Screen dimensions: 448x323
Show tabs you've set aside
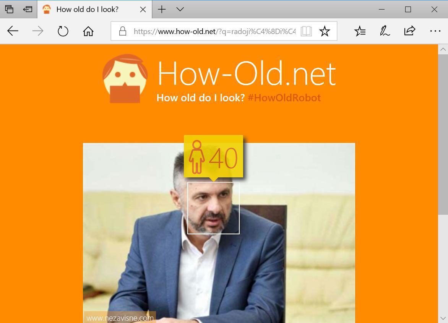click(9, 9)
